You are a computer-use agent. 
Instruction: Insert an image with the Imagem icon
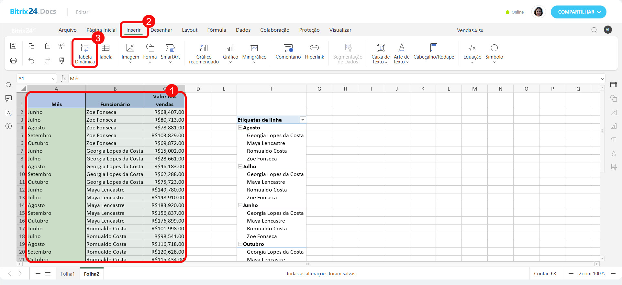tap(130, 48)
